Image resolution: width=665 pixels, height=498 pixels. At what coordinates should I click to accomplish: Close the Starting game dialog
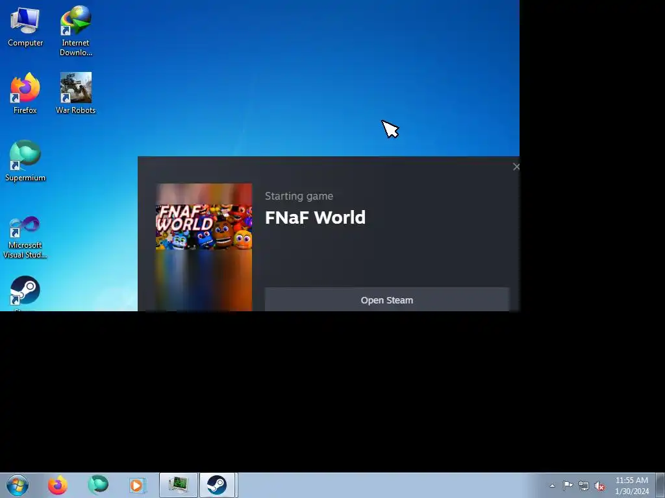(x=516, y=167)
